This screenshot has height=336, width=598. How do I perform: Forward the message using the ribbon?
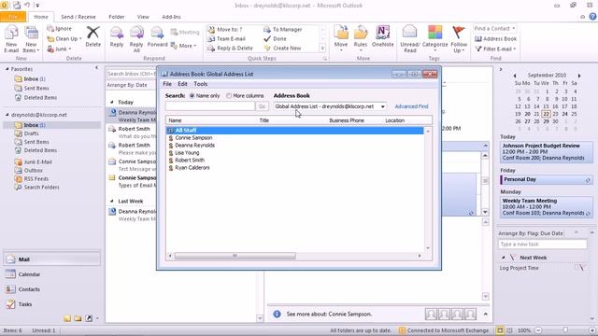[x=157, y=37]
